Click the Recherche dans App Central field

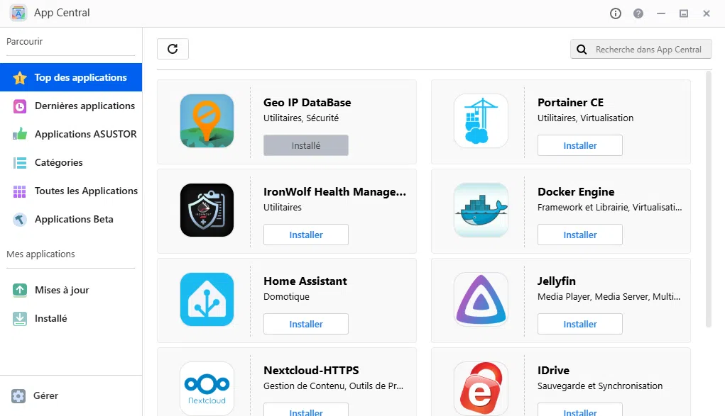pyautogui.click(x=648, y=49)
